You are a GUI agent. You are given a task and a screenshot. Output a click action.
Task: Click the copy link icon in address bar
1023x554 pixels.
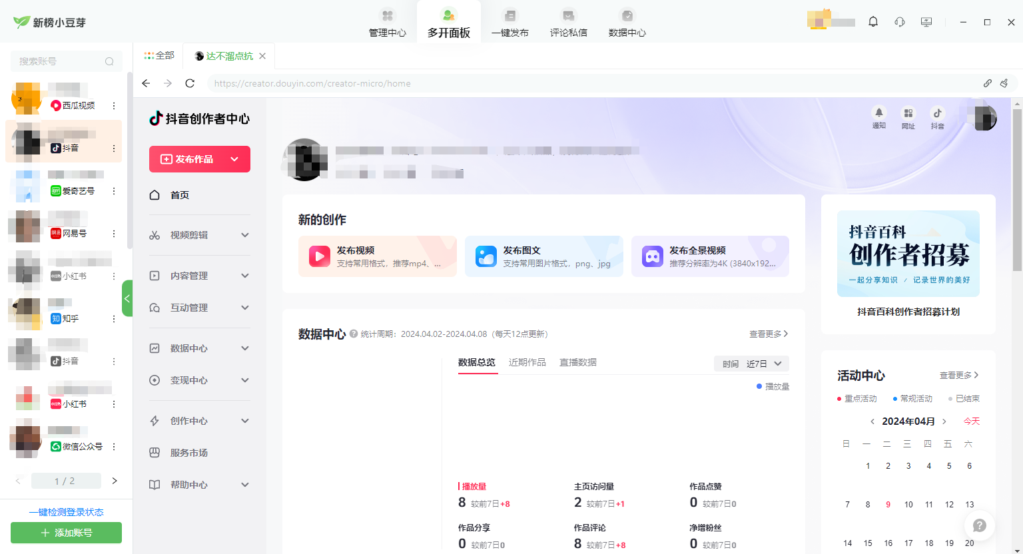pyautogui.click(x=988, y=83)
